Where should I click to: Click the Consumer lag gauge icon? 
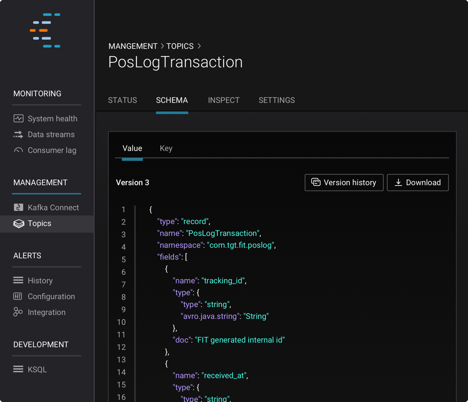pos(18,150)
